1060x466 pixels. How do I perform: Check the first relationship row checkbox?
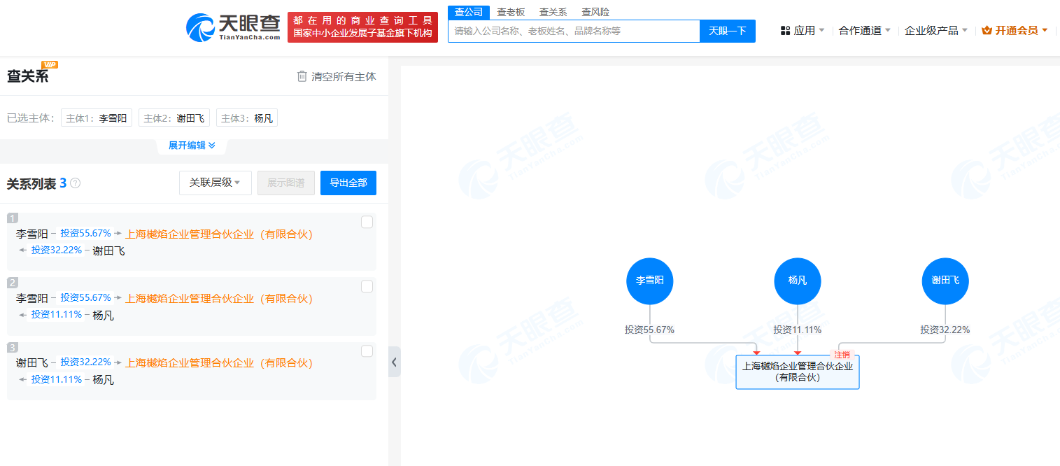coord(367,223)
